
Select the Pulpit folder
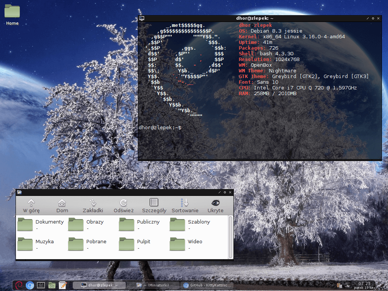point(135,244)
